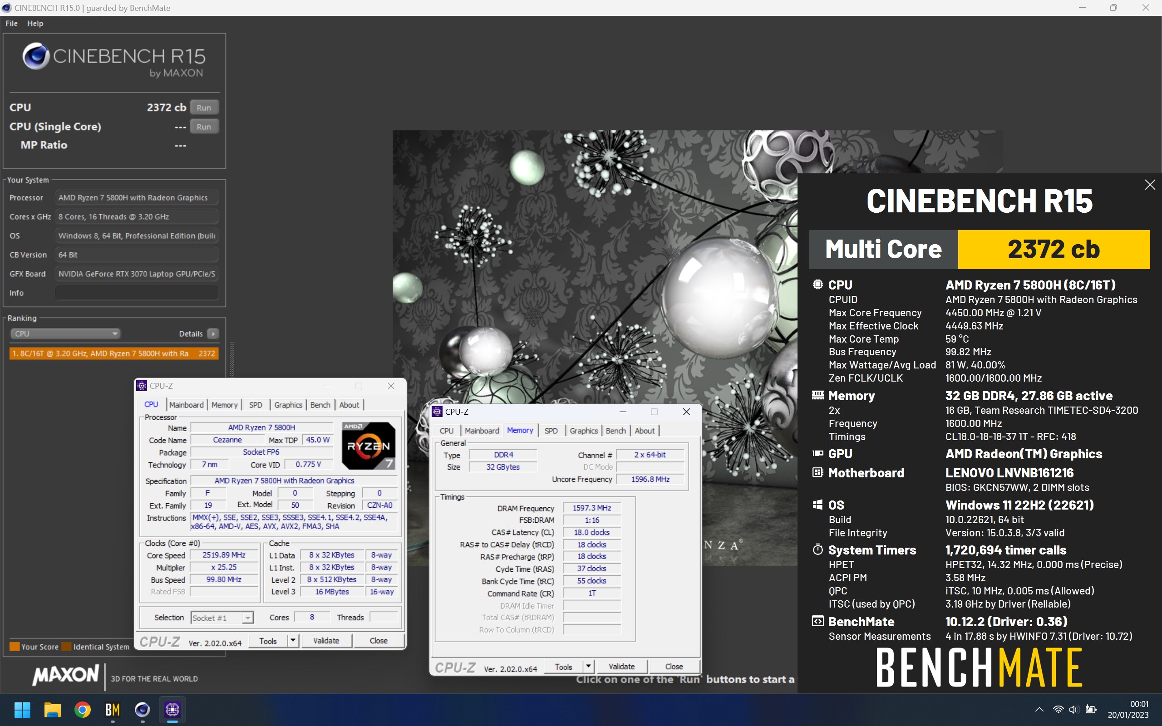Close the BenchMate result overlay
1162x726 pixels.
pos(1149,185)
